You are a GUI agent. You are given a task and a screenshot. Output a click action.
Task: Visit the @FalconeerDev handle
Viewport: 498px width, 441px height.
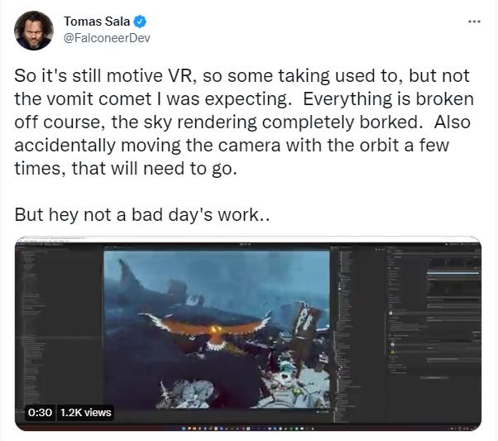107,38
